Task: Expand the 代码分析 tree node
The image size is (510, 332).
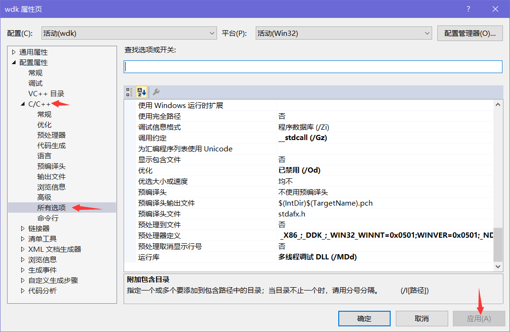Action: [x=23, y=291]
